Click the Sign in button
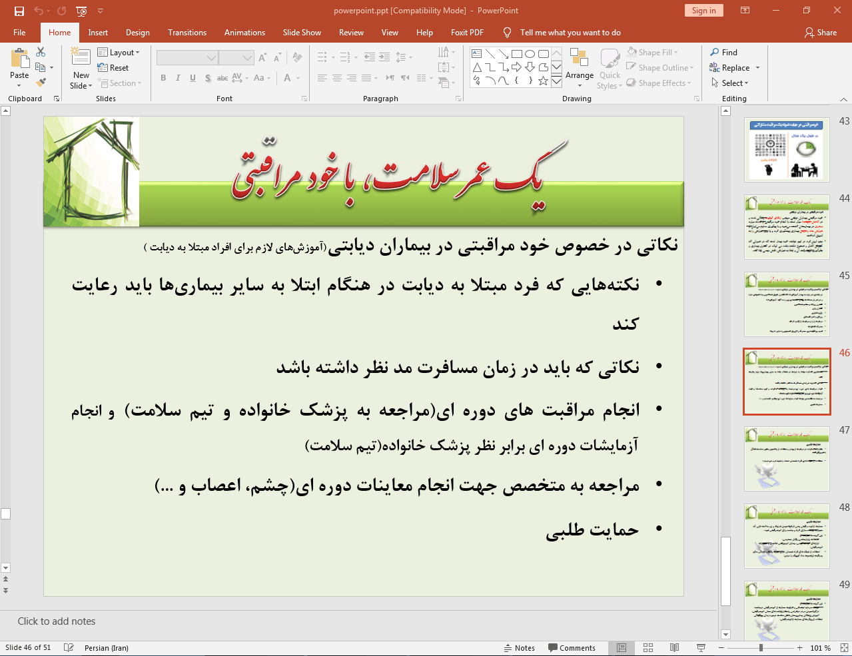 click(x=703, y=10)
